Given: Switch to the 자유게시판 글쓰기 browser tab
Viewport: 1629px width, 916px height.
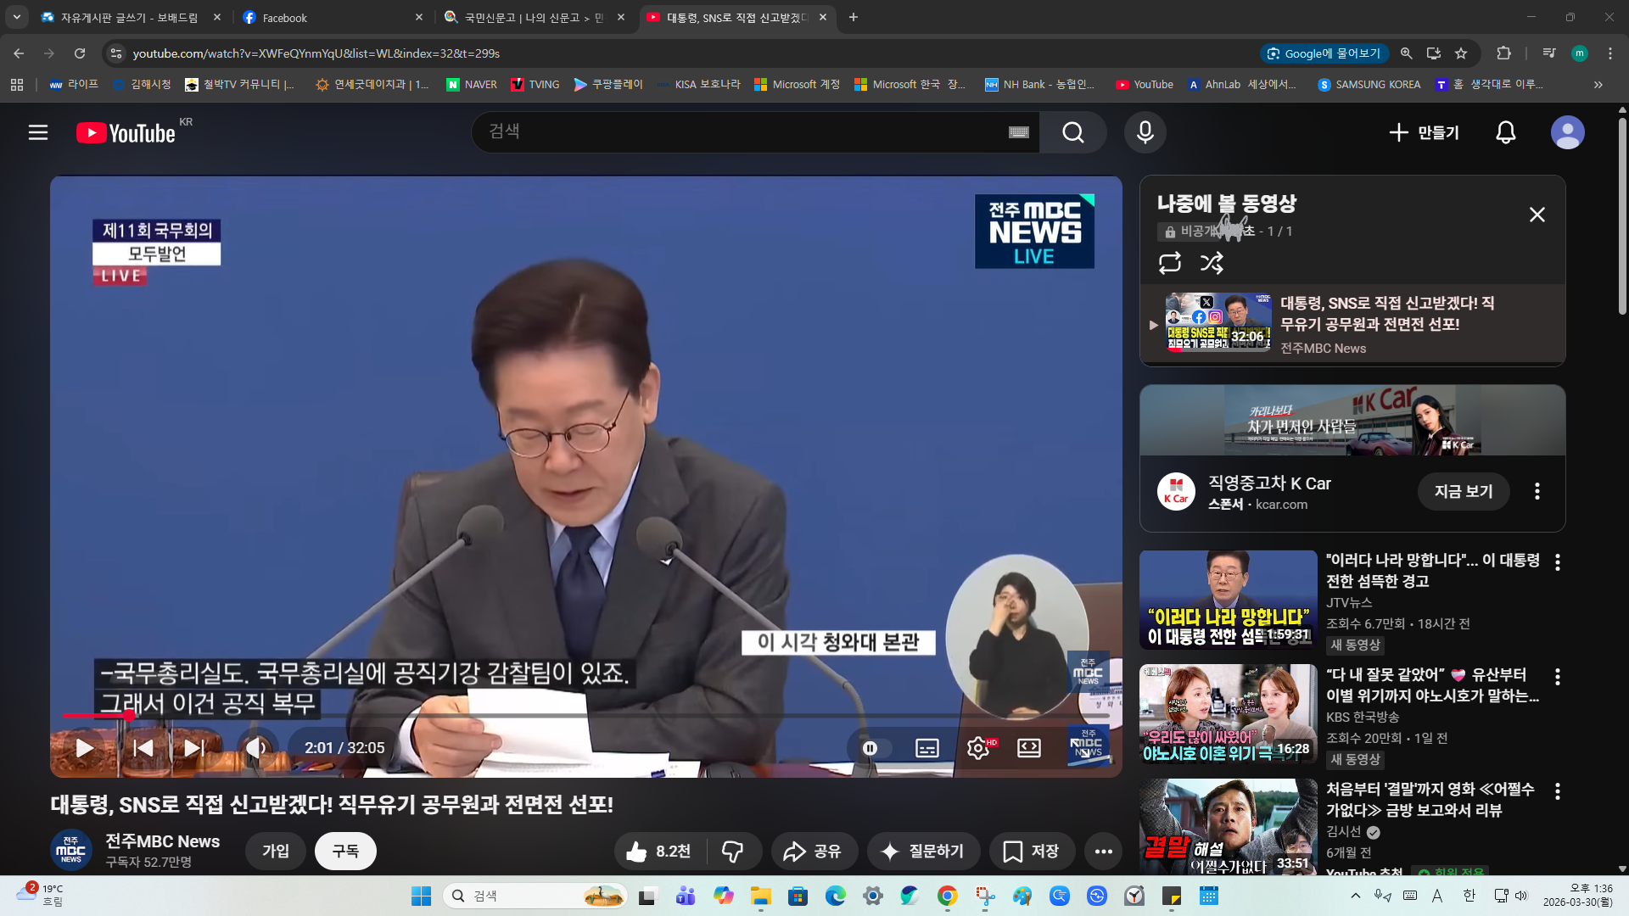Looking at the screenshot, I should coord(131,17).
